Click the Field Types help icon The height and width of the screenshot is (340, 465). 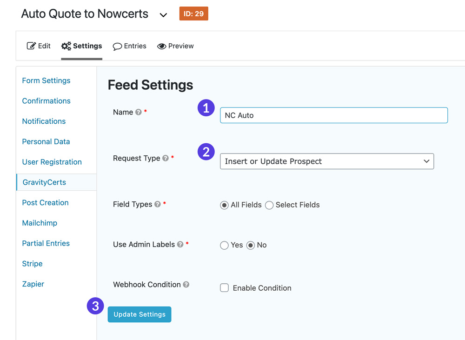click(158, 204)
